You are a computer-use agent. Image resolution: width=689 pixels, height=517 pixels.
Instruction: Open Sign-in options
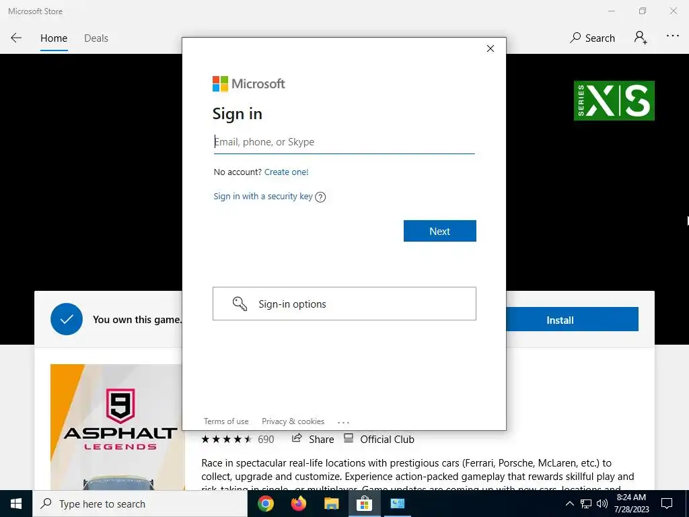pyautogui.click(x=344, y=304)
